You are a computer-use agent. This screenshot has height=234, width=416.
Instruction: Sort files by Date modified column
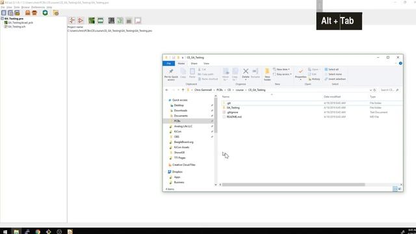[332, 97]
